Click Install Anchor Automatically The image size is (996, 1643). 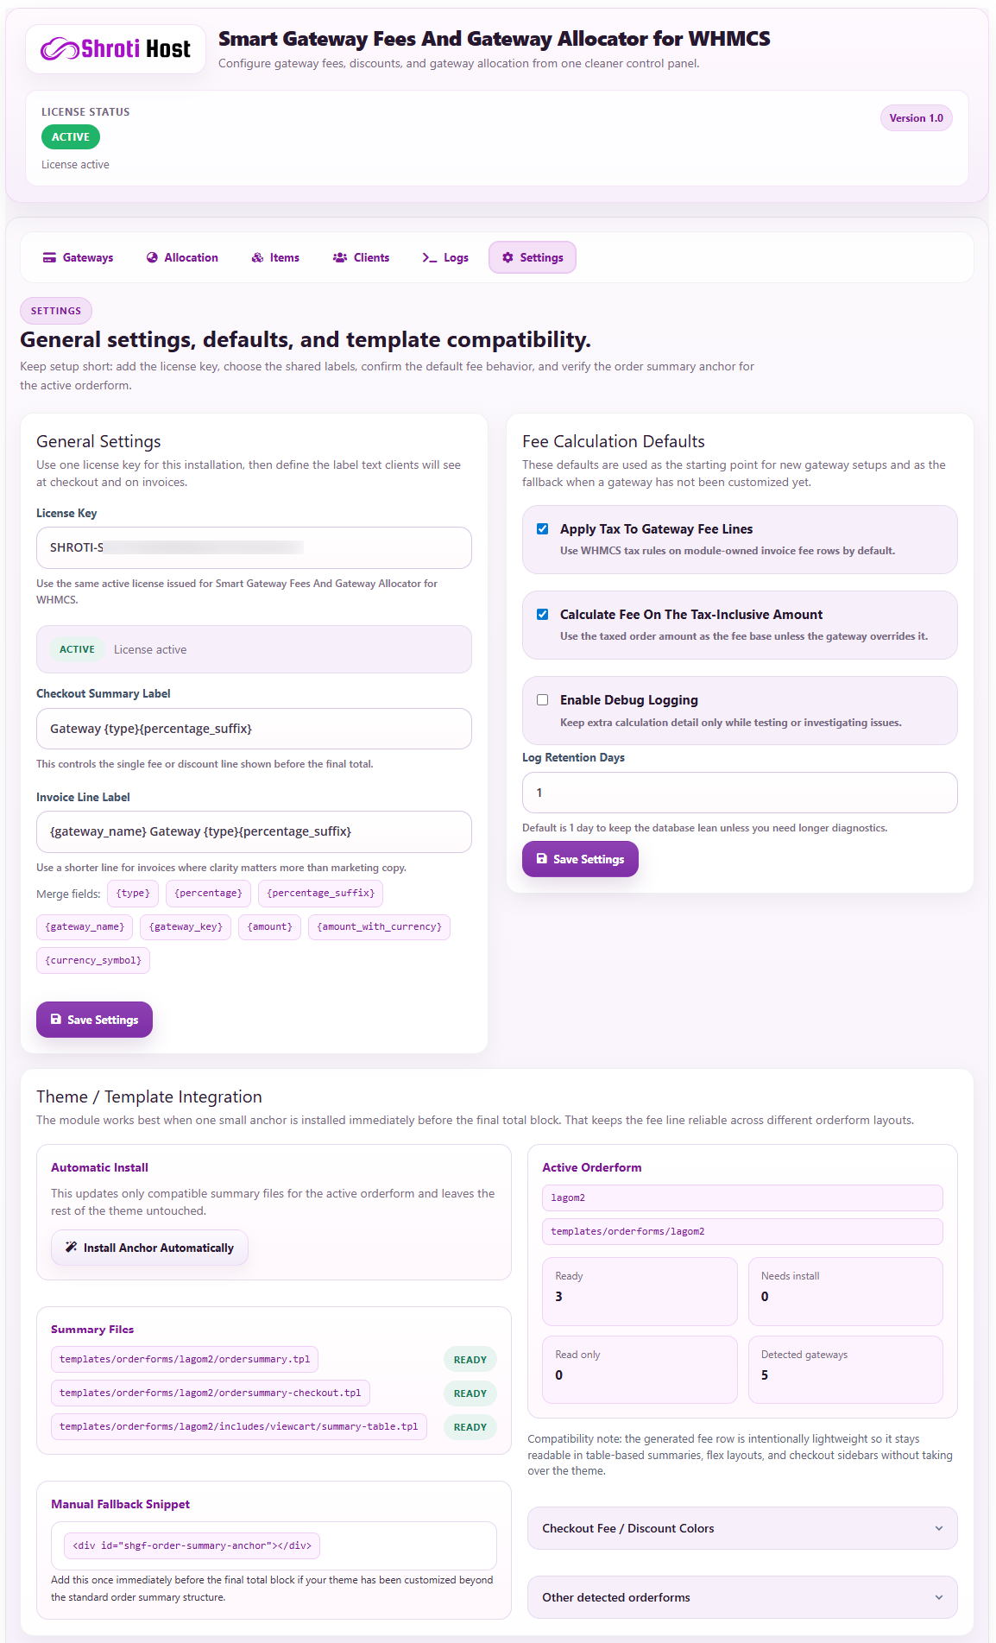[x=148, y=1247]
